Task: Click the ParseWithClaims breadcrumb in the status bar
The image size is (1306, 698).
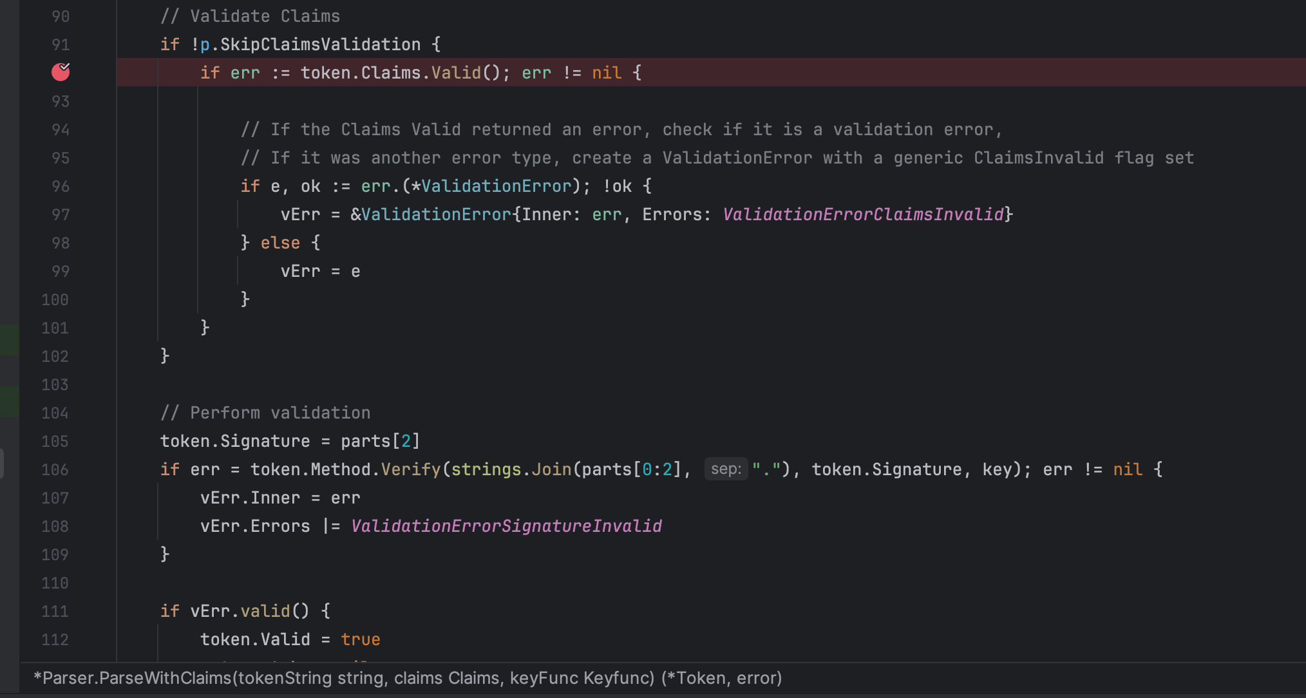Action: pyautogui.click(x=408, y=678)
